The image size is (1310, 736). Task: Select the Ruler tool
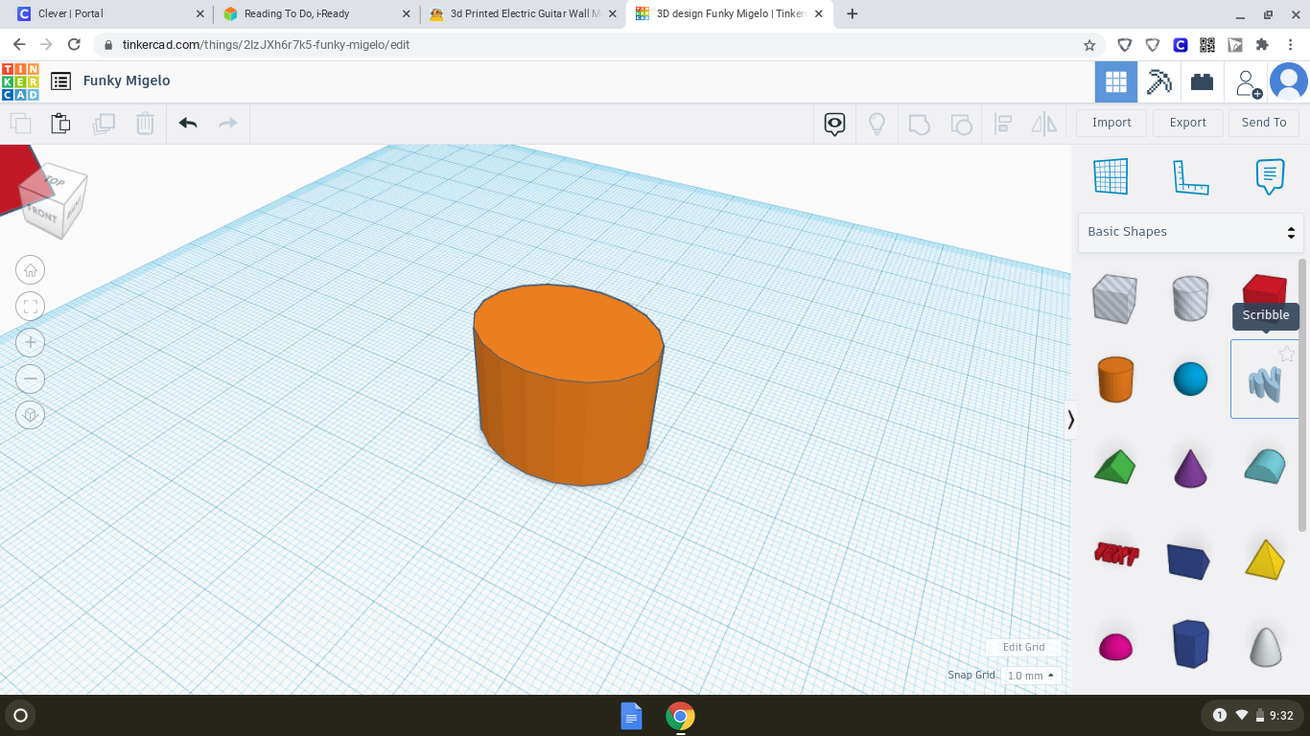click(1190, 176)
